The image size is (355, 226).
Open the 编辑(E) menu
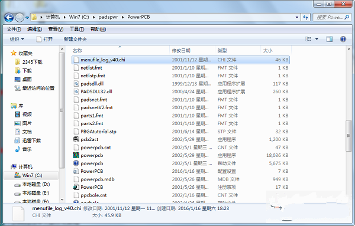(x=35, y=30)
